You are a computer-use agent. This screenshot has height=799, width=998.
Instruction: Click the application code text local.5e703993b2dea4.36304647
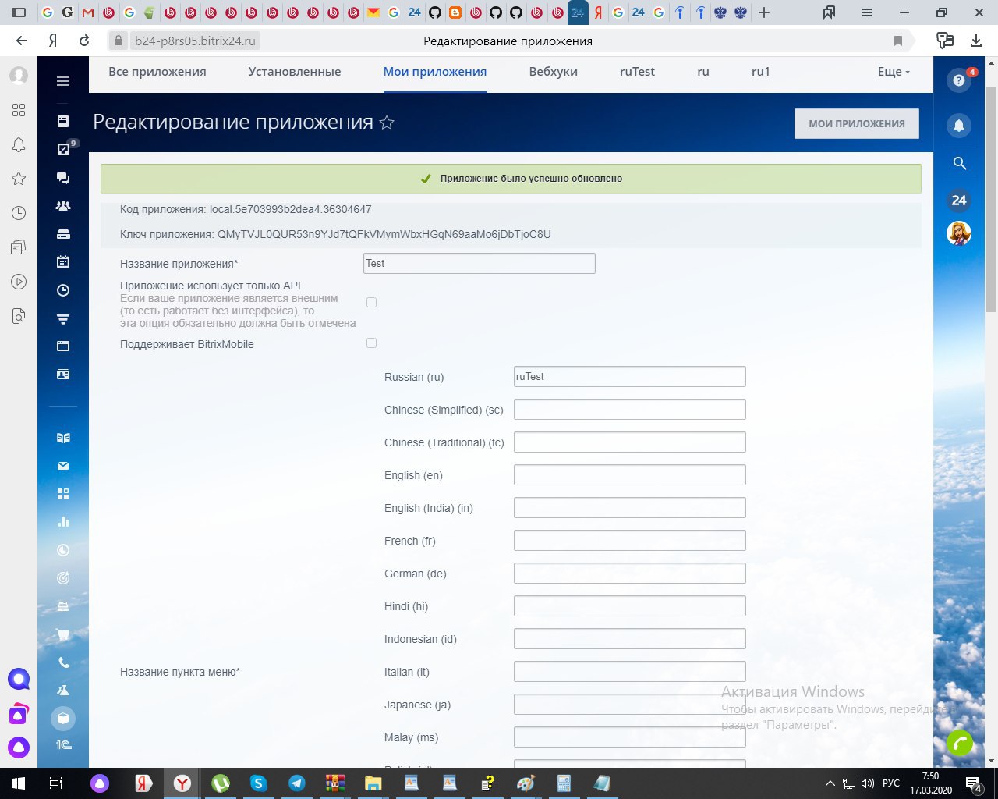coord(291,209)
